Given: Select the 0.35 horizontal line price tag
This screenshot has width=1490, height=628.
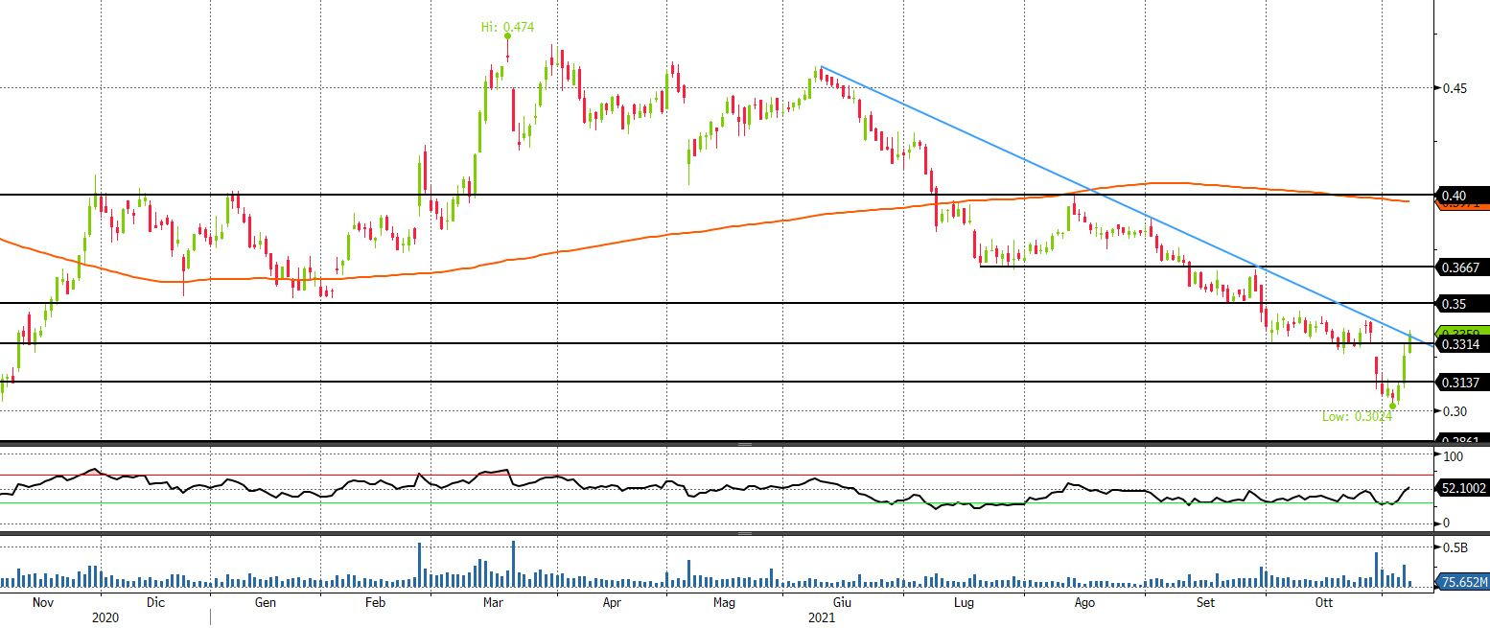Looking at the screenshot, I should [1462, 304].
